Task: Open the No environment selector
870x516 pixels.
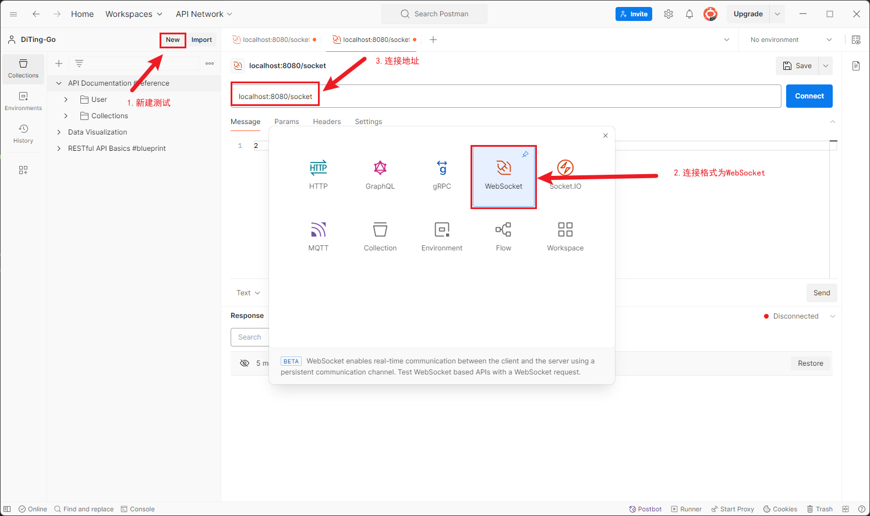Action: [x=791, y=40]
